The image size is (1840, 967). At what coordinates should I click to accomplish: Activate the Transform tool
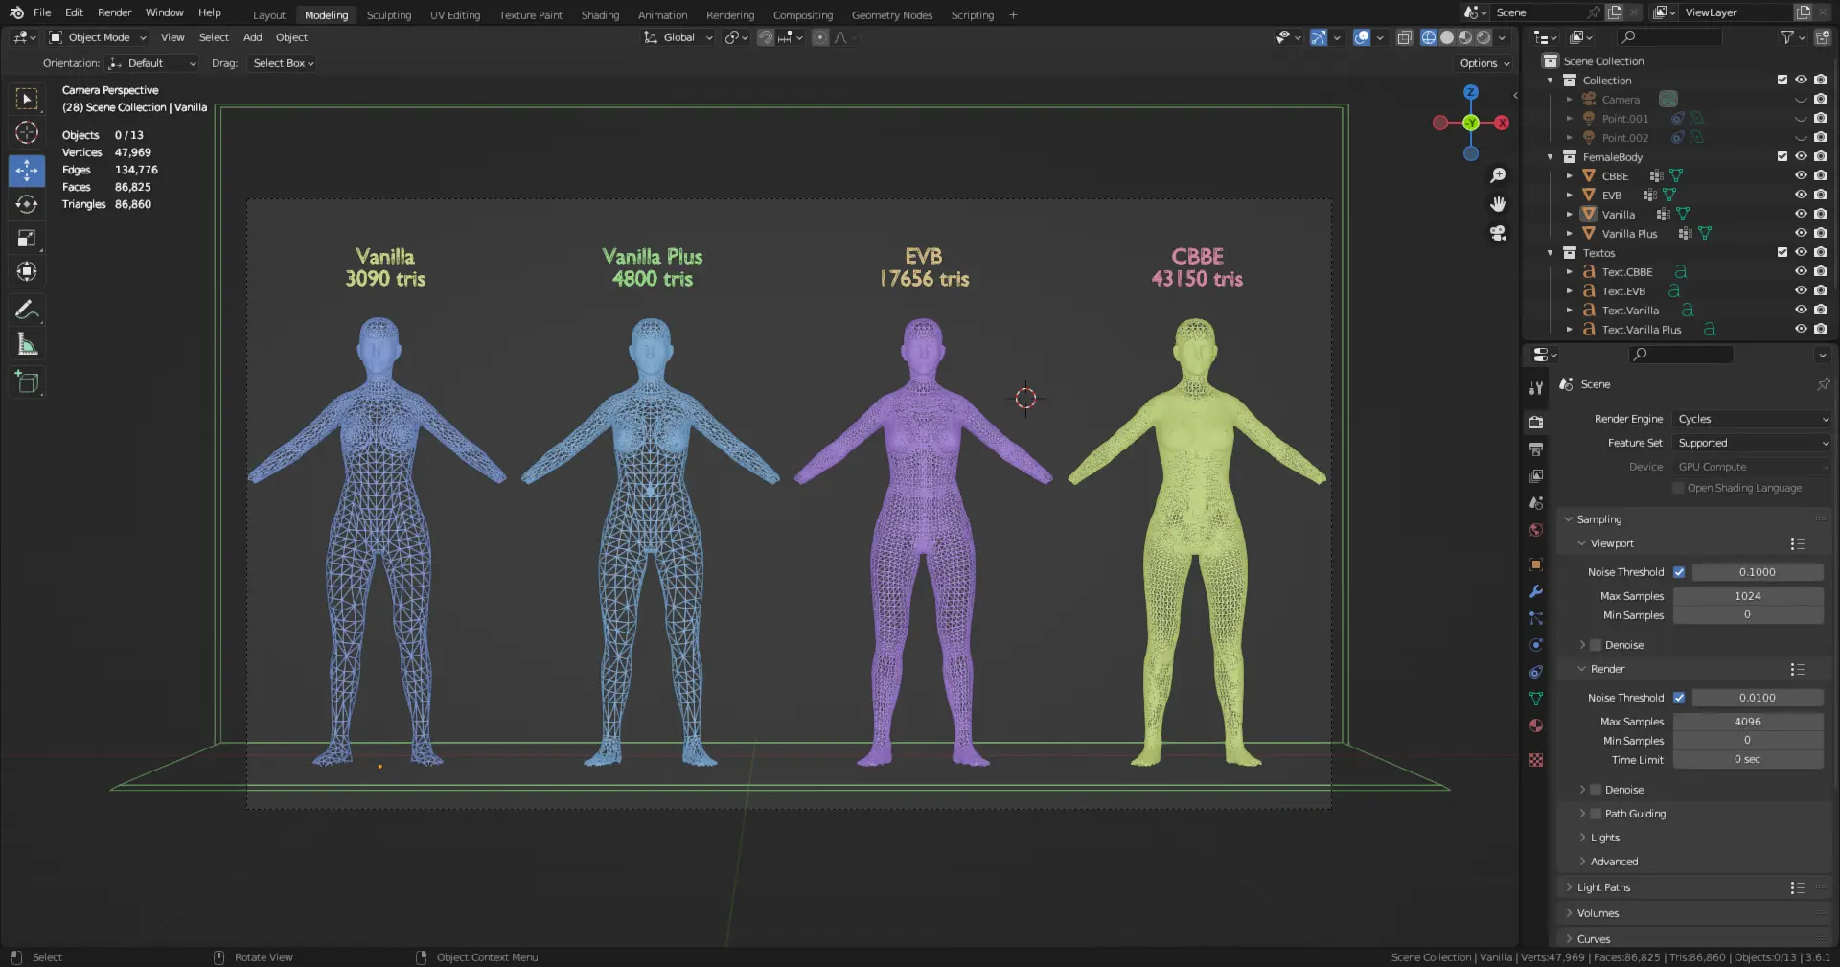[x=27, y=271]
